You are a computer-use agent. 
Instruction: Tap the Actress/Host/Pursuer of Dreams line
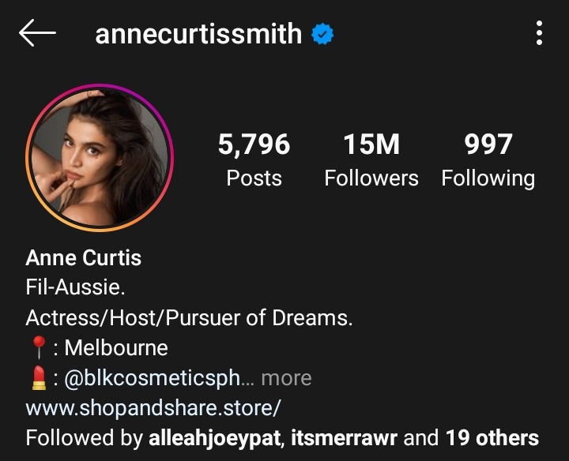(189, 318)
